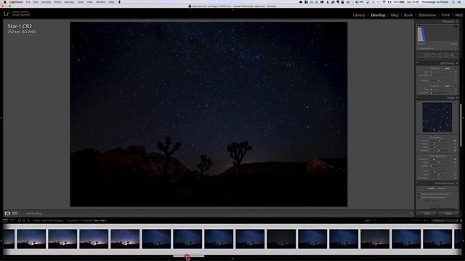The image size is (465, 261).
Task: Toggle the Detail panel switch
Action: [x=417, y=98]
